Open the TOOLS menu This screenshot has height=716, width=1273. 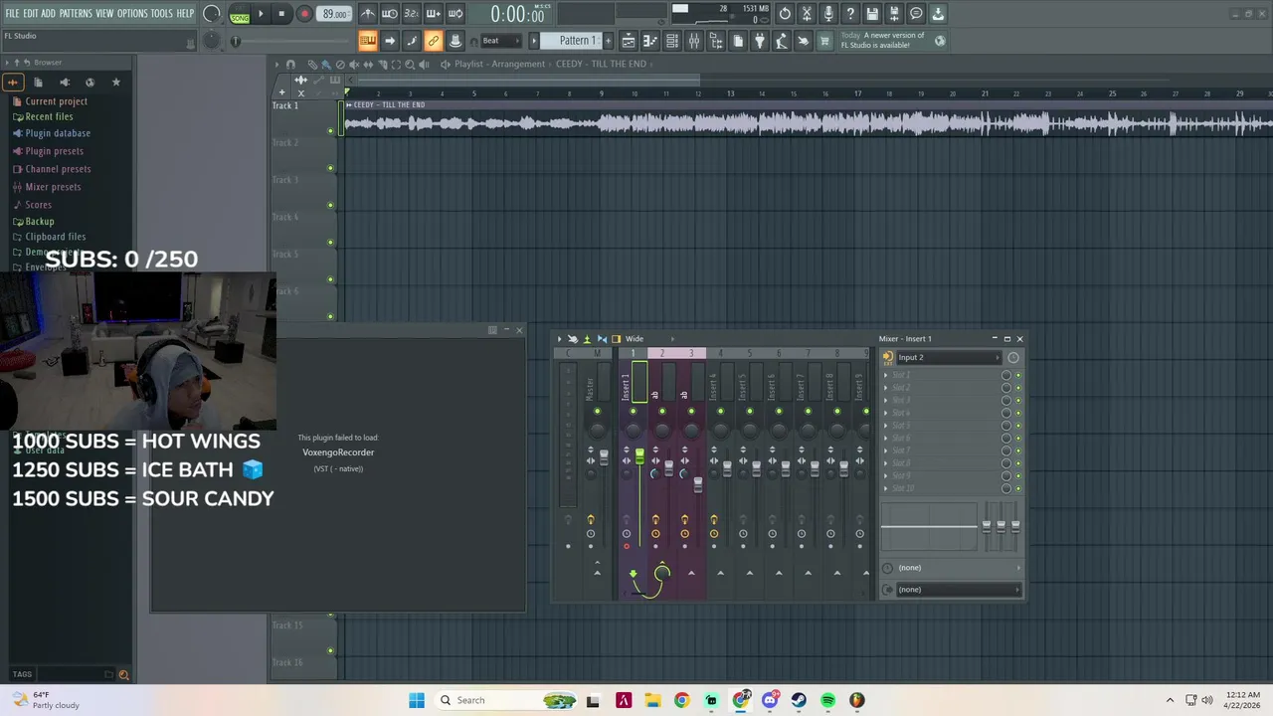pyautogui.click(x=162, y=14)
